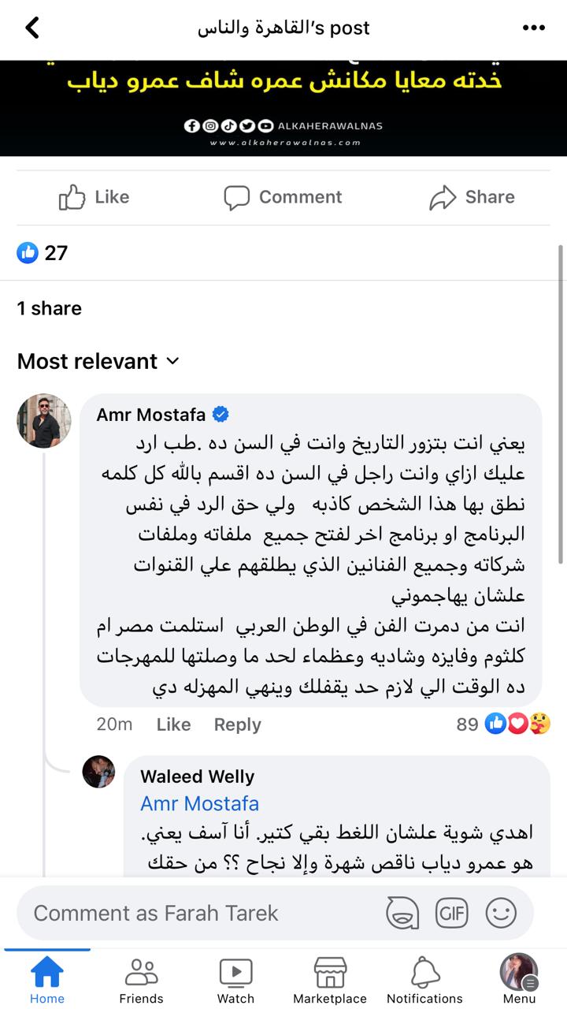This screenshot has width=567, height=1009.
Task: Tap the Comment speech bubble button
Action: click(283, 197)
